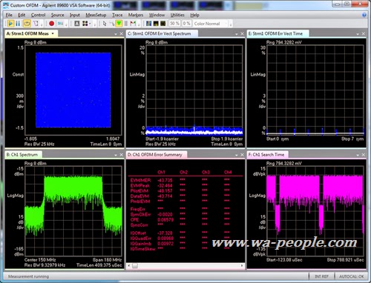
Task: Click the Error Summary scroll right arrow
Action: pyautogui.click(x=242, y=266)
